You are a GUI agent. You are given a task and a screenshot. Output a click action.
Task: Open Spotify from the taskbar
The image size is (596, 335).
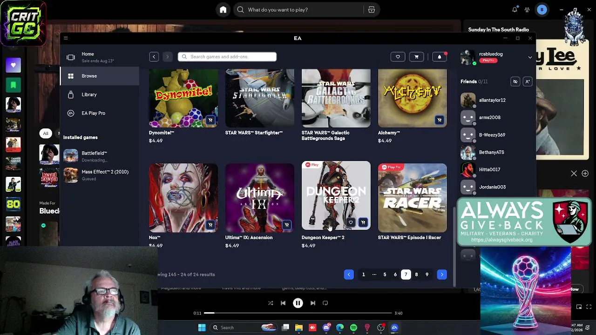pyautogui.click(x=353, y=328)
